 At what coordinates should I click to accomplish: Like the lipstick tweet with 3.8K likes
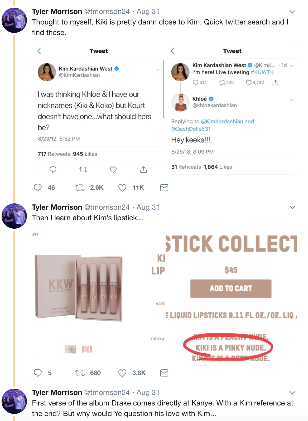tap(122, 373)
